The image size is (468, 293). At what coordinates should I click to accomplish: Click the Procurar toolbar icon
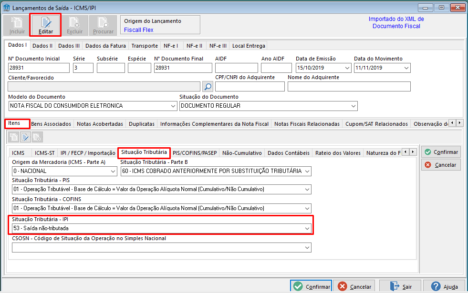[103, 25]
